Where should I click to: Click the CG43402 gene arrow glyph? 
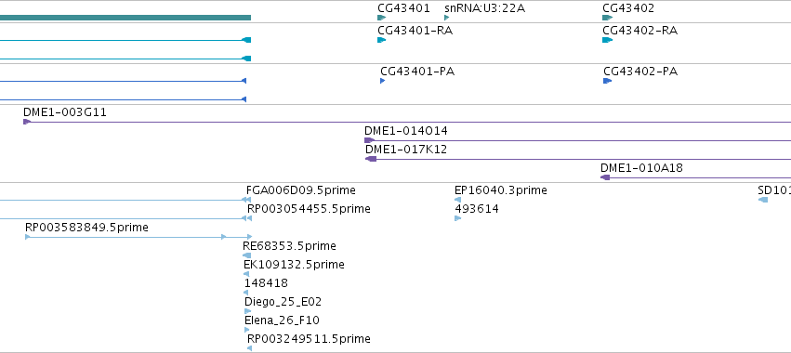607,18
